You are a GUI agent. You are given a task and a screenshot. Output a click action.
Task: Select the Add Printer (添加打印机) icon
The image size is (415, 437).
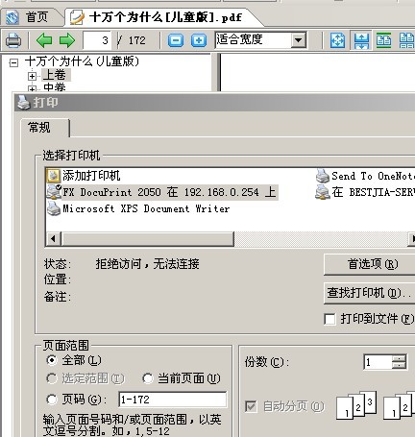coord(53,176)
